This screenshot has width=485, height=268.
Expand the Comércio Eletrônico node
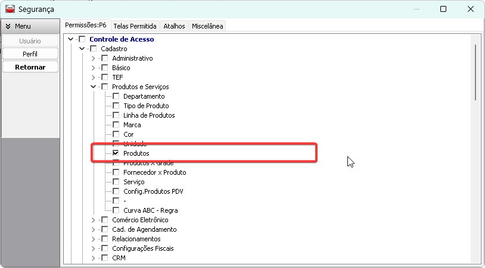pyautogui.click(x=93, y=220)
